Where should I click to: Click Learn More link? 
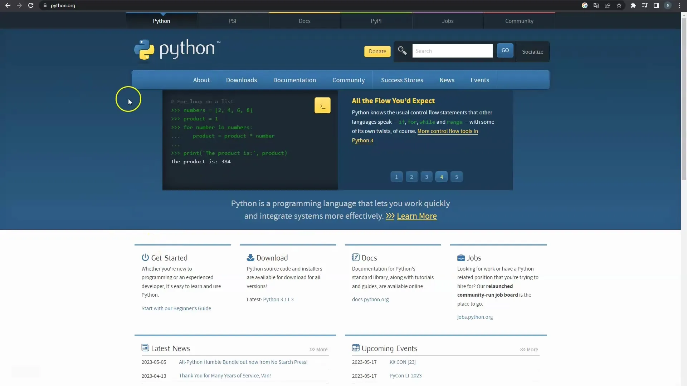click(x=416, y=216)
